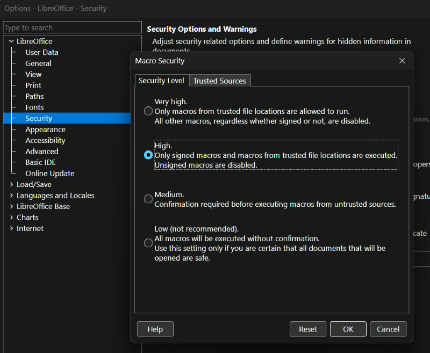Select Advanced in options tree
Screen dimensions: 430x353
[42, 152]
